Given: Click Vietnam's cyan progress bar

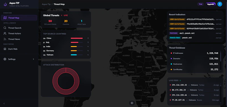Looking at the screenshot, I should [x=74, y=55].
